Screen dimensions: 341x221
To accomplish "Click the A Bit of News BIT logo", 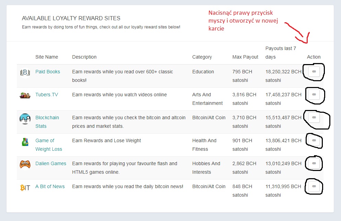I will point(25,187).
